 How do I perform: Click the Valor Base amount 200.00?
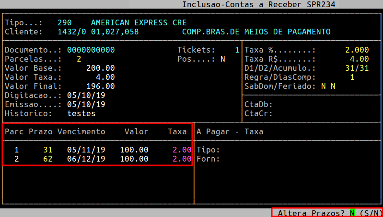point(100,68)
